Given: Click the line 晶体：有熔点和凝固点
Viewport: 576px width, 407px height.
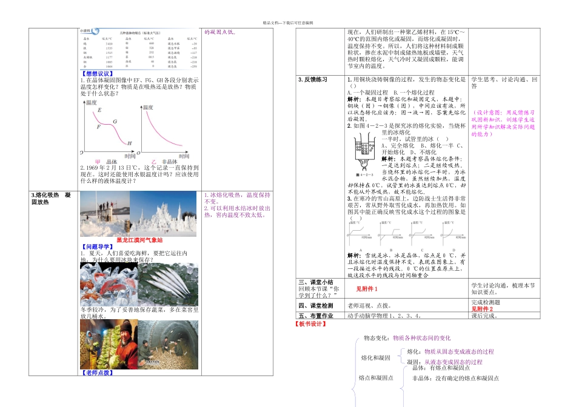Looking at the screenshot, I should pyautogui.click(x=441, y=368).
